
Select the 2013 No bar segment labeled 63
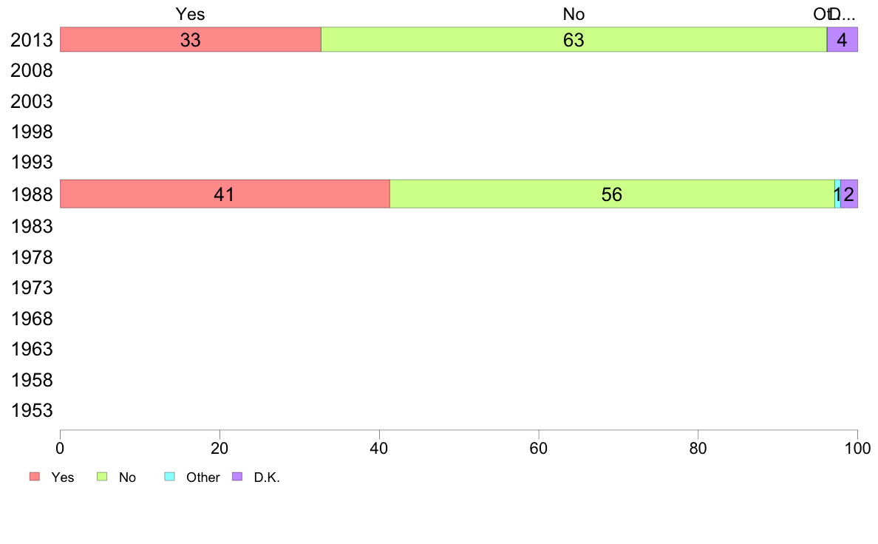pos(574,39)
